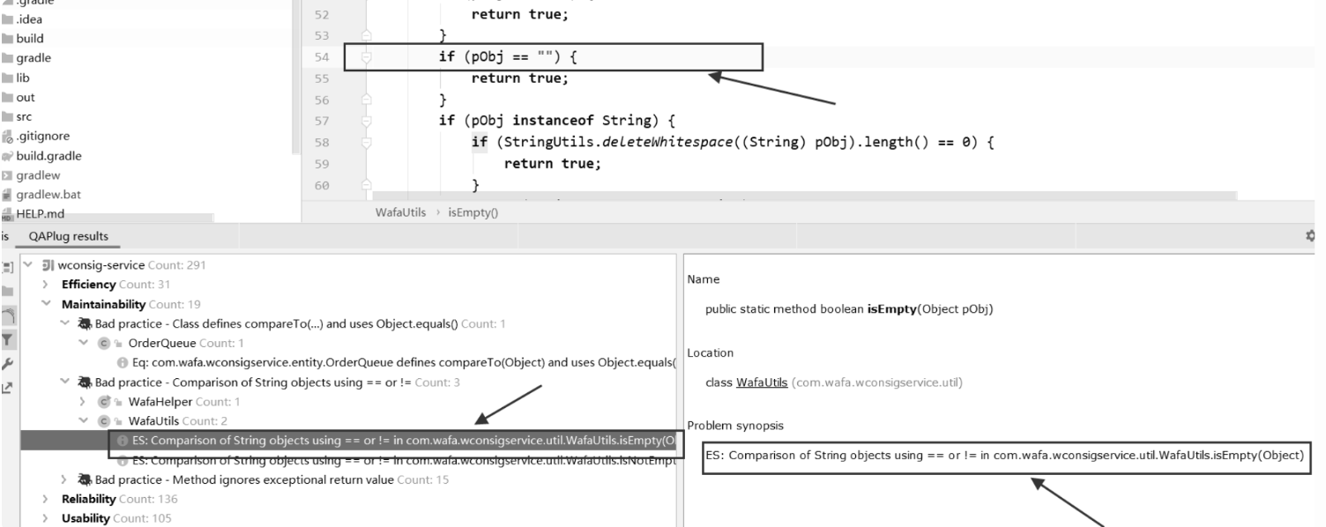The image size is (1326, 527).
Task: Place cursor on 'if (pObj instanceof String)' line
Action: (x=558, y=120)
